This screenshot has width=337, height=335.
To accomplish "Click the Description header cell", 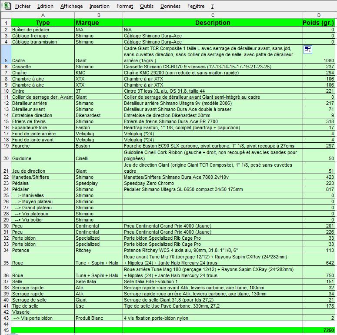I will (x=213, y=23).
